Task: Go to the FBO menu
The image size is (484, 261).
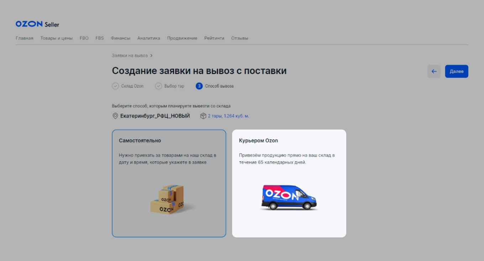Action: coord(84,38)
